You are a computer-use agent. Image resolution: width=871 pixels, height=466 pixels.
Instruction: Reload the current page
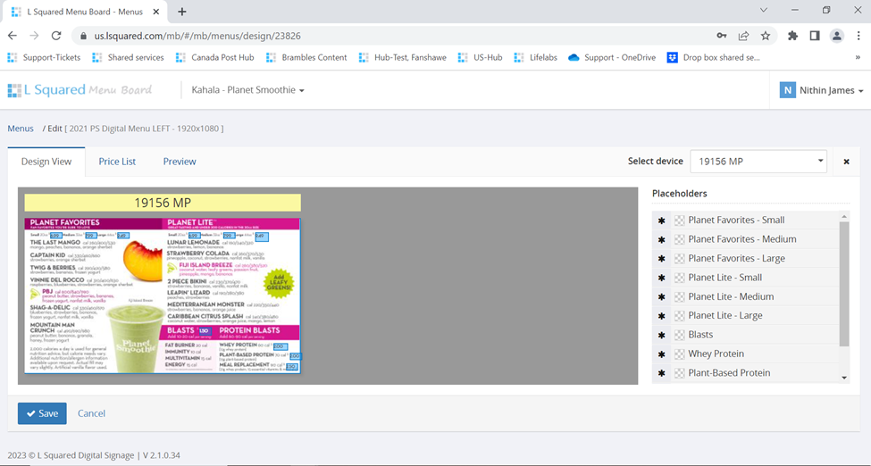[56, 36]
